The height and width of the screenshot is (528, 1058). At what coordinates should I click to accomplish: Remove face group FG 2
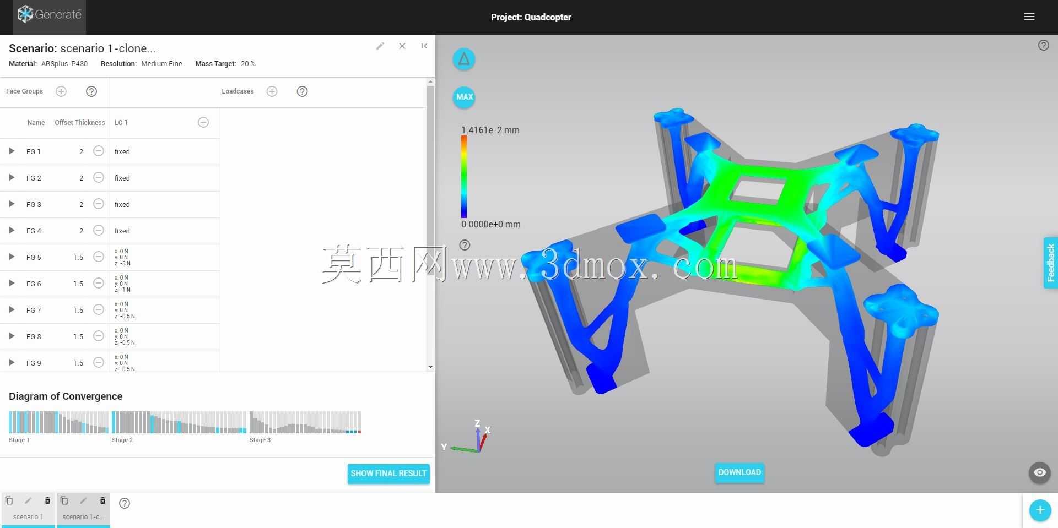tap(99, 177)
